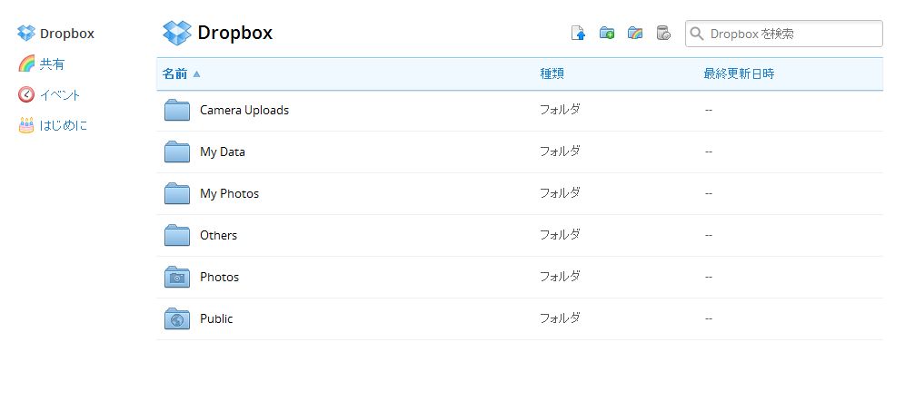Image resolution: width=905 pixels, height=401 pixels.
Task: Click the rainbow icon beside 共有
Action: click(26, 64)
